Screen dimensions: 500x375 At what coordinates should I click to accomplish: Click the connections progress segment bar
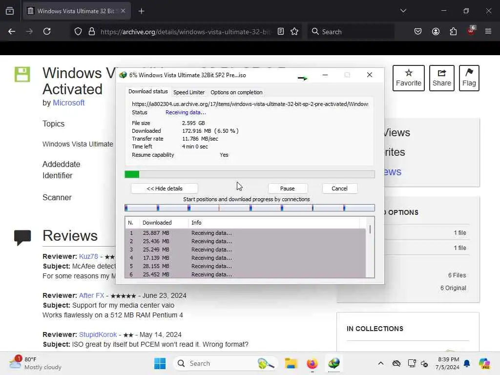[x=250, y=208]
